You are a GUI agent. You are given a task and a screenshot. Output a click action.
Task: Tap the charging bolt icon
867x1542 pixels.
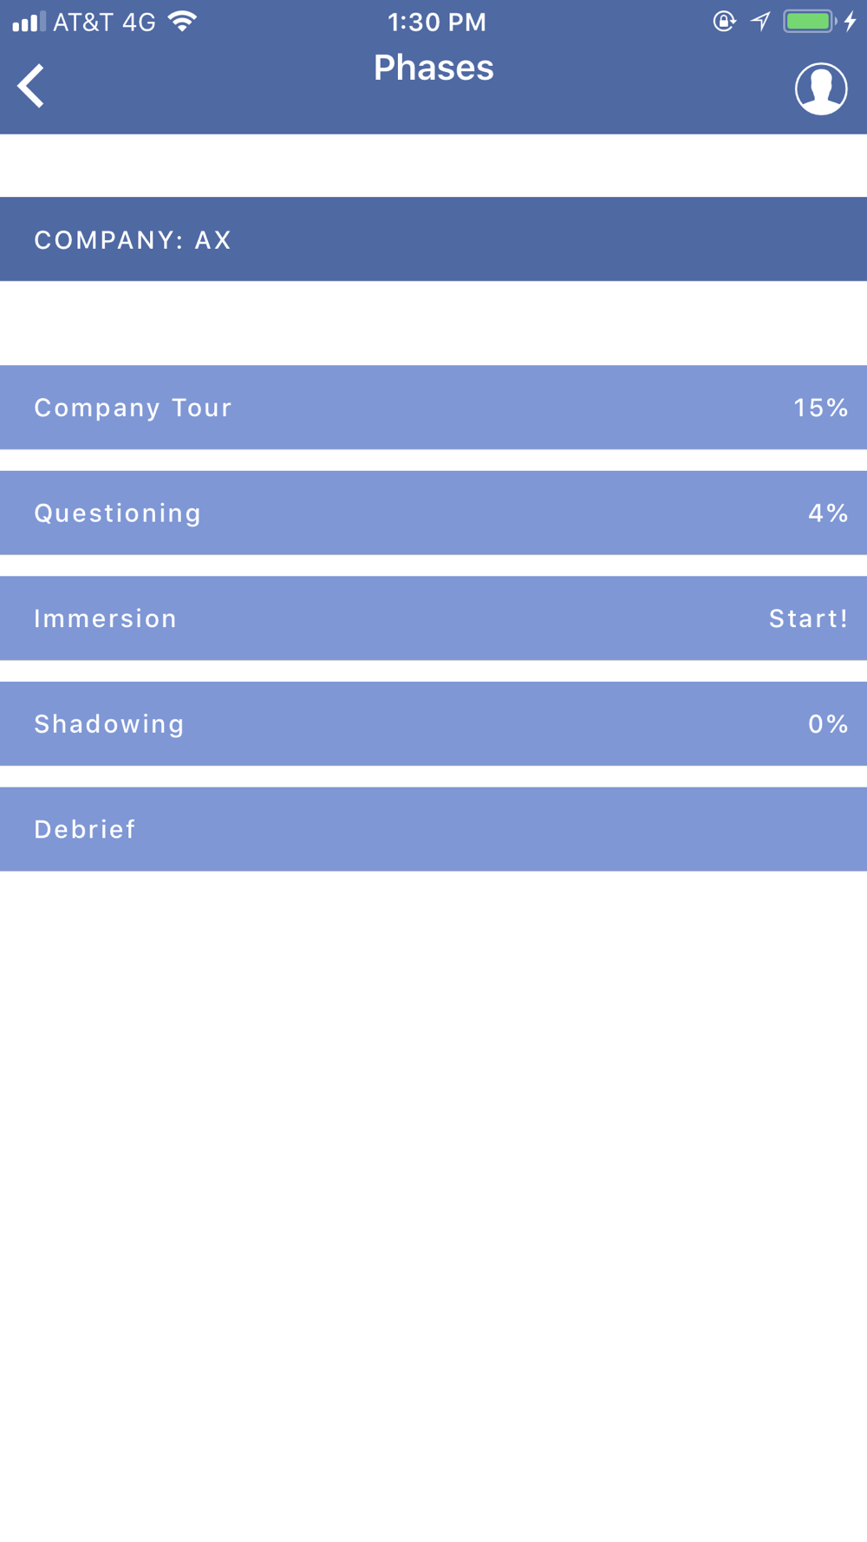851,22
